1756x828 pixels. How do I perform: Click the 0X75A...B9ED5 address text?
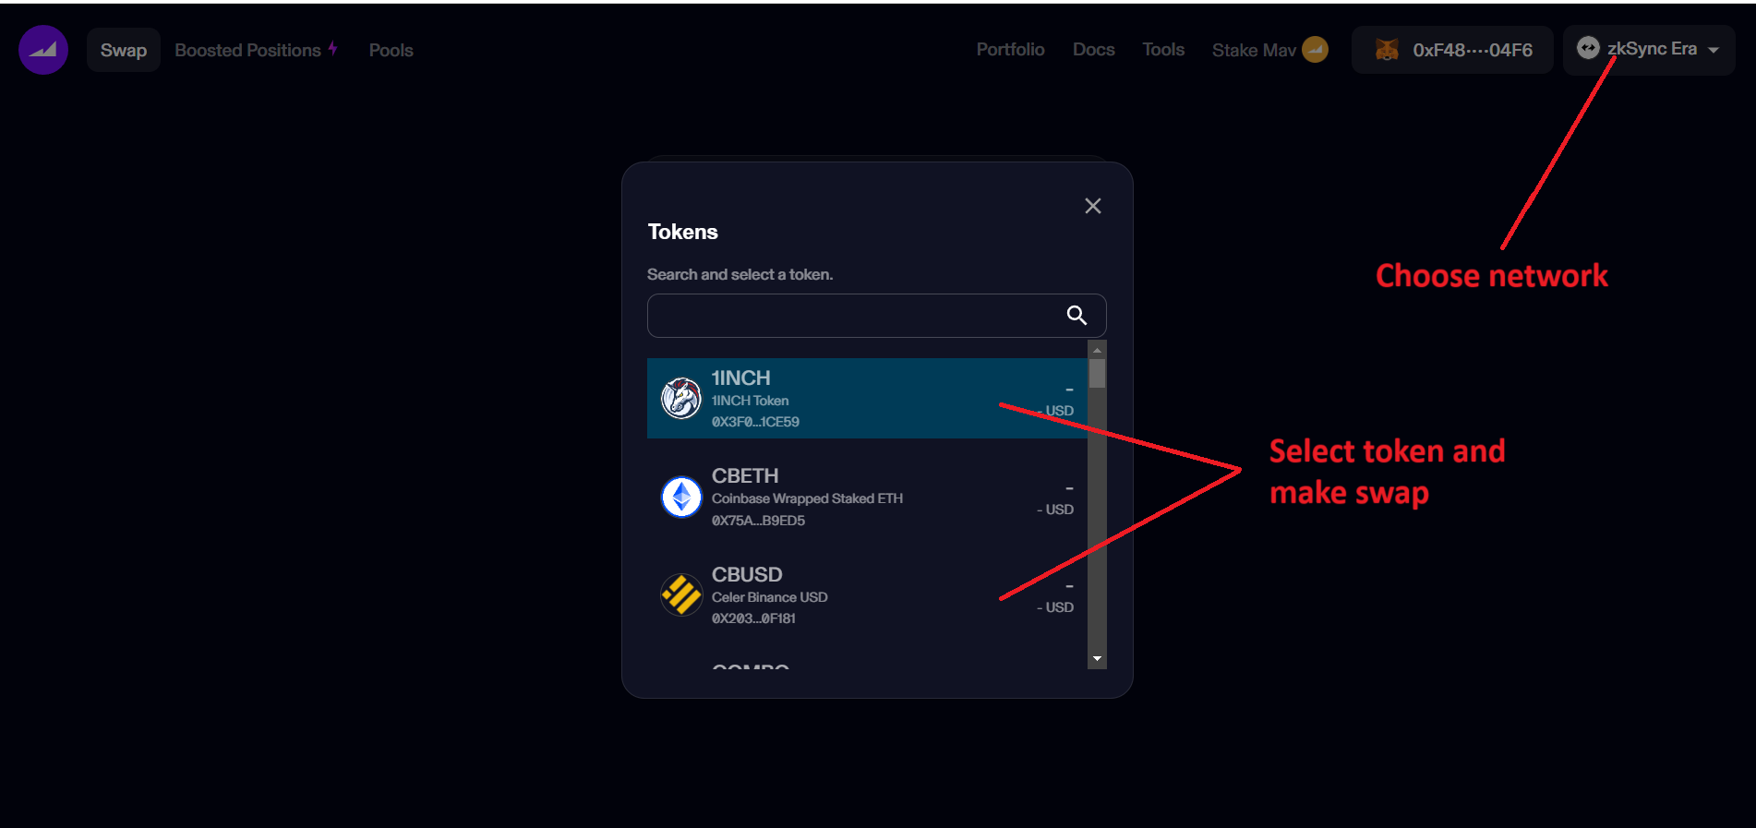pyautogui.click(x=758, y=521)
